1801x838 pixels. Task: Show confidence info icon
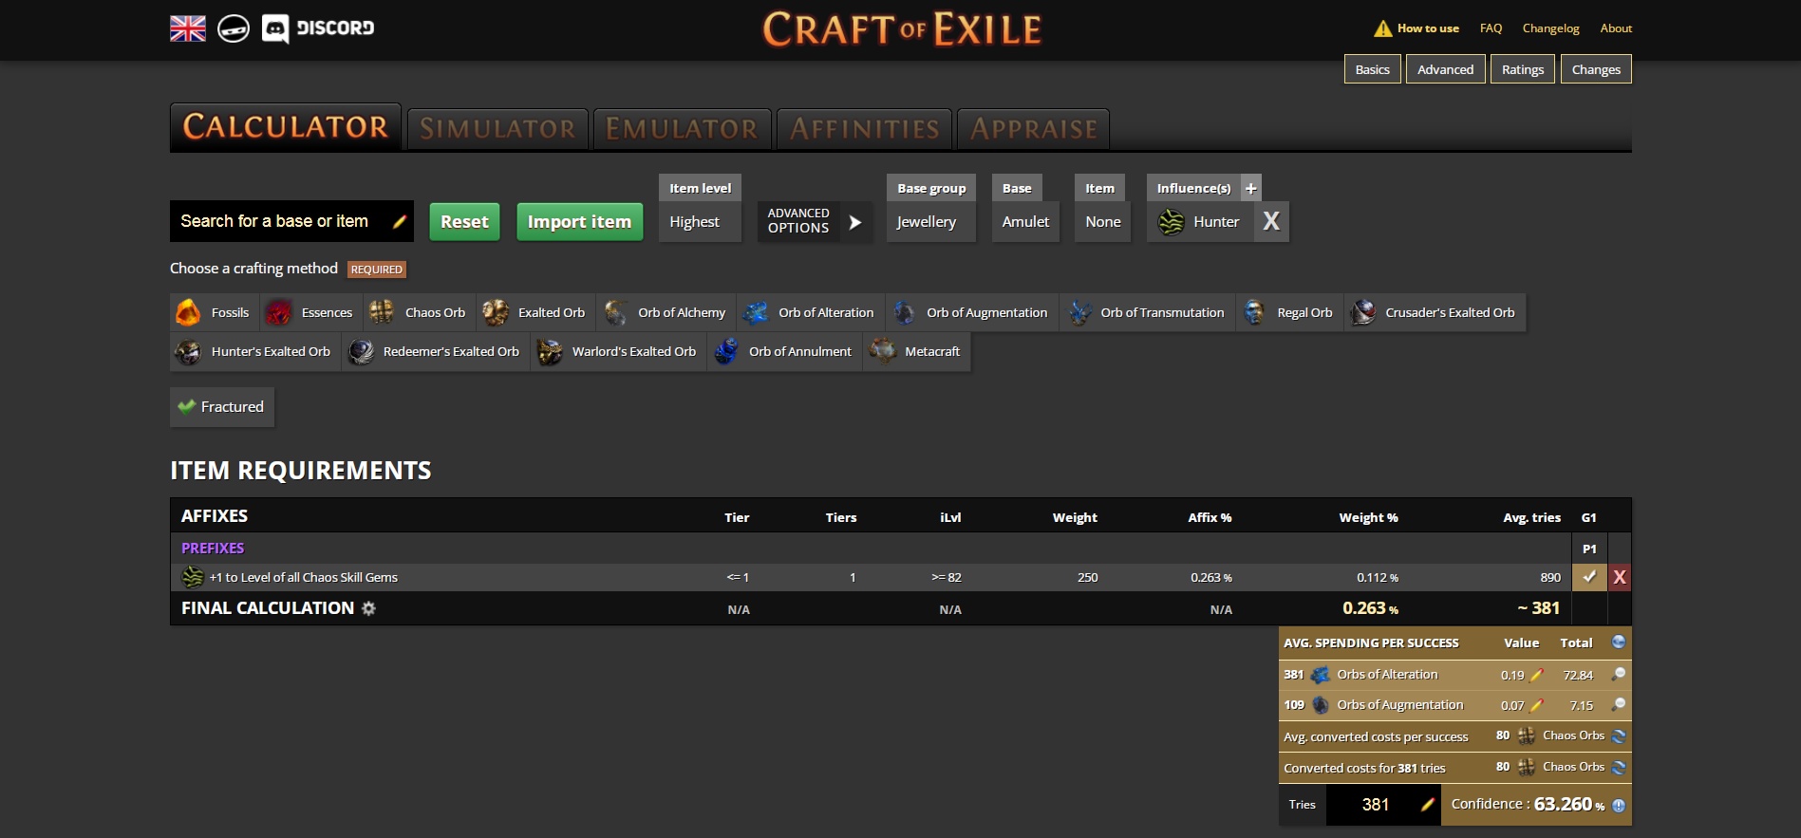click(x=1619, y=806)
